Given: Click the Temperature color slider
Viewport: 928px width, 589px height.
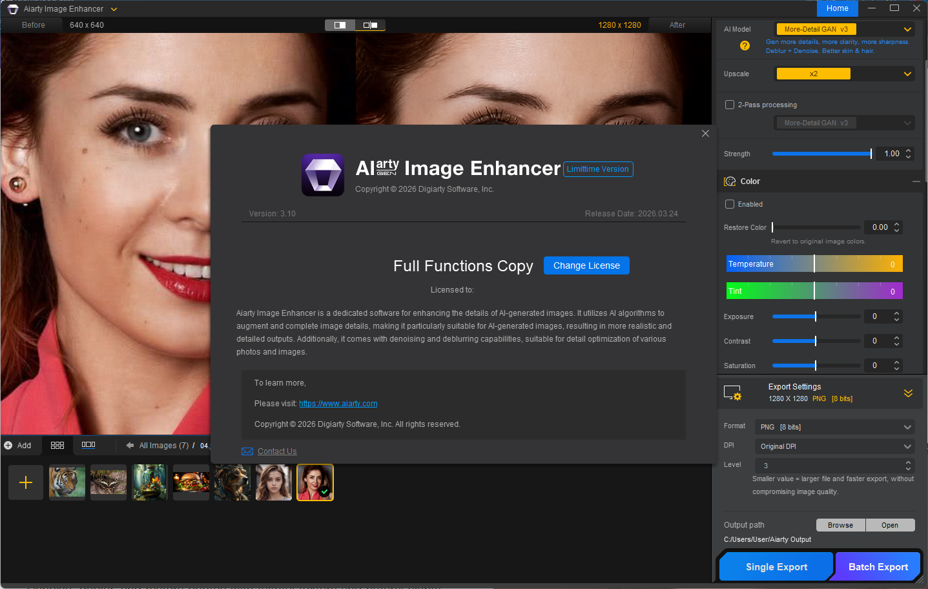Looking at the screenshot, I should [814, 264].
